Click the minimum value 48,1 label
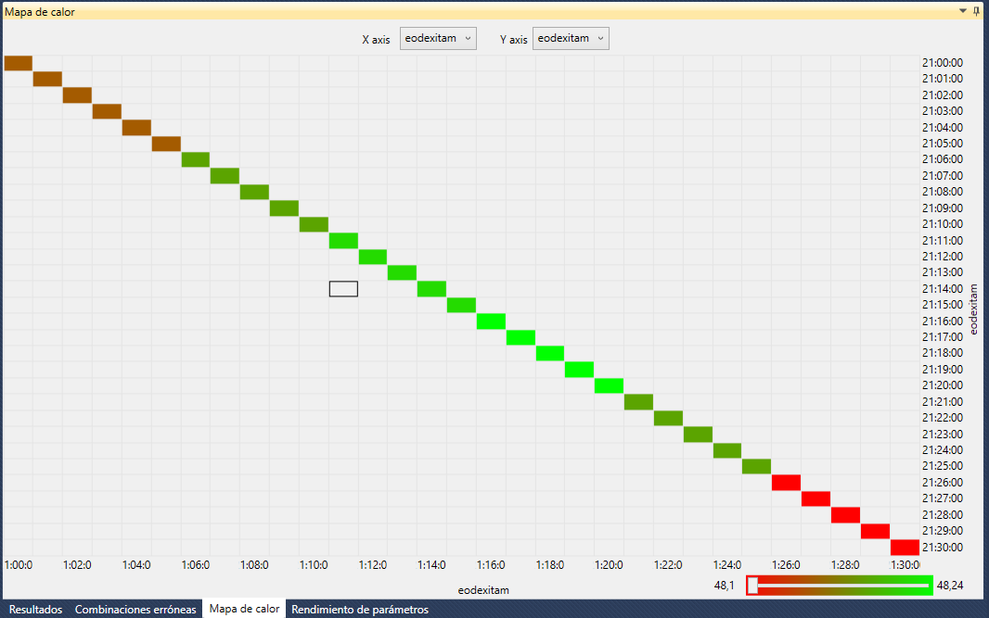The image size is (989, 618). click(x=724, y=586)
